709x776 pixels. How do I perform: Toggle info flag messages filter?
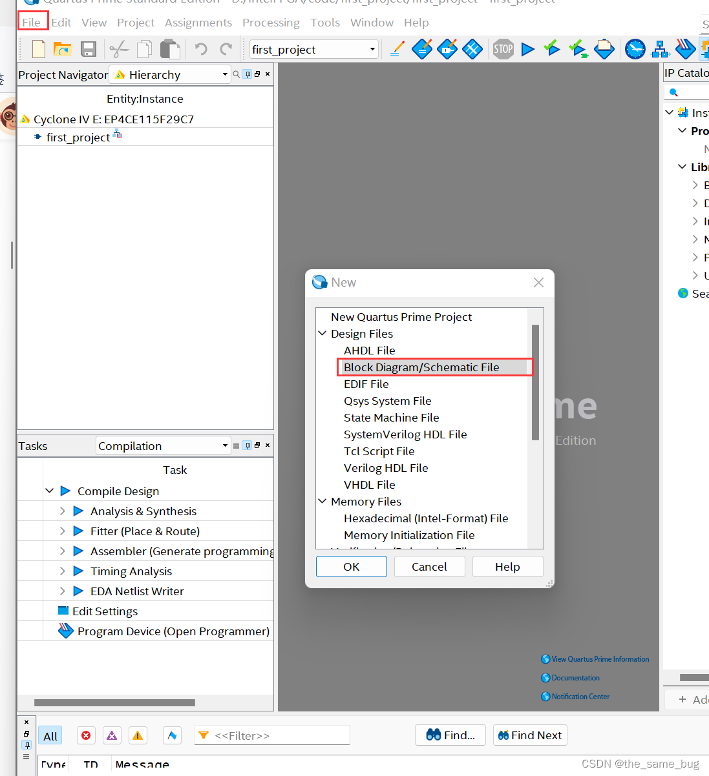point(171,735)
